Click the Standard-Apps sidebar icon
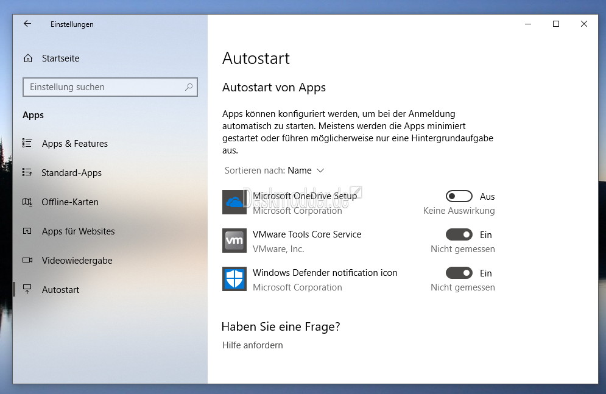Image resolution: width=606 pixels, height=394 pixels. point(27,172)
